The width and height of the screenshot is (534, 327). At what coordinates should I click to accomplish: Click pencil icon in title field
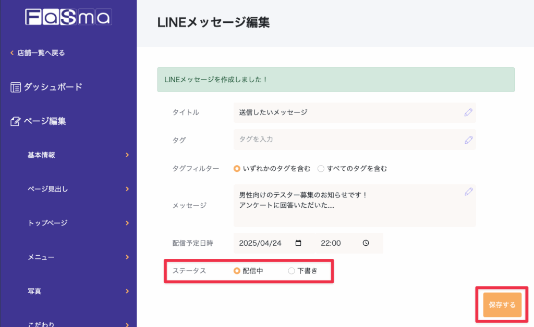[468, 112]
